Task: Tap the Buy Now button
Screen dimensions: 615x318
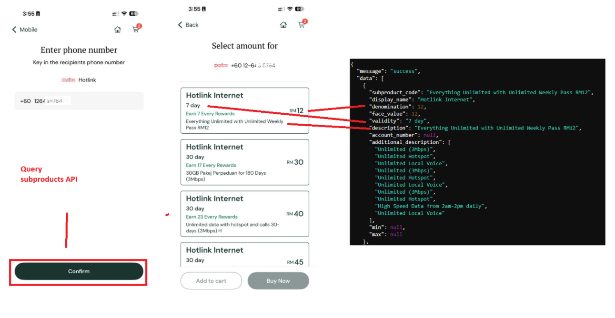Action: click(x=278, y=281)
